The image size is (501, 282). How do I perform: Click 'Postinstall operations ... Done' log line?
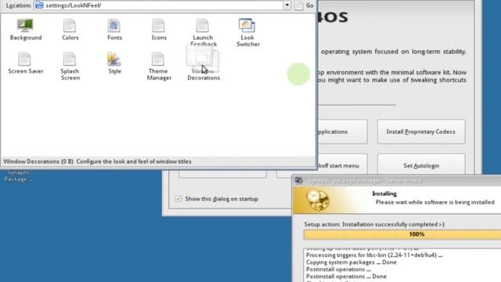(x=346, y=277)
